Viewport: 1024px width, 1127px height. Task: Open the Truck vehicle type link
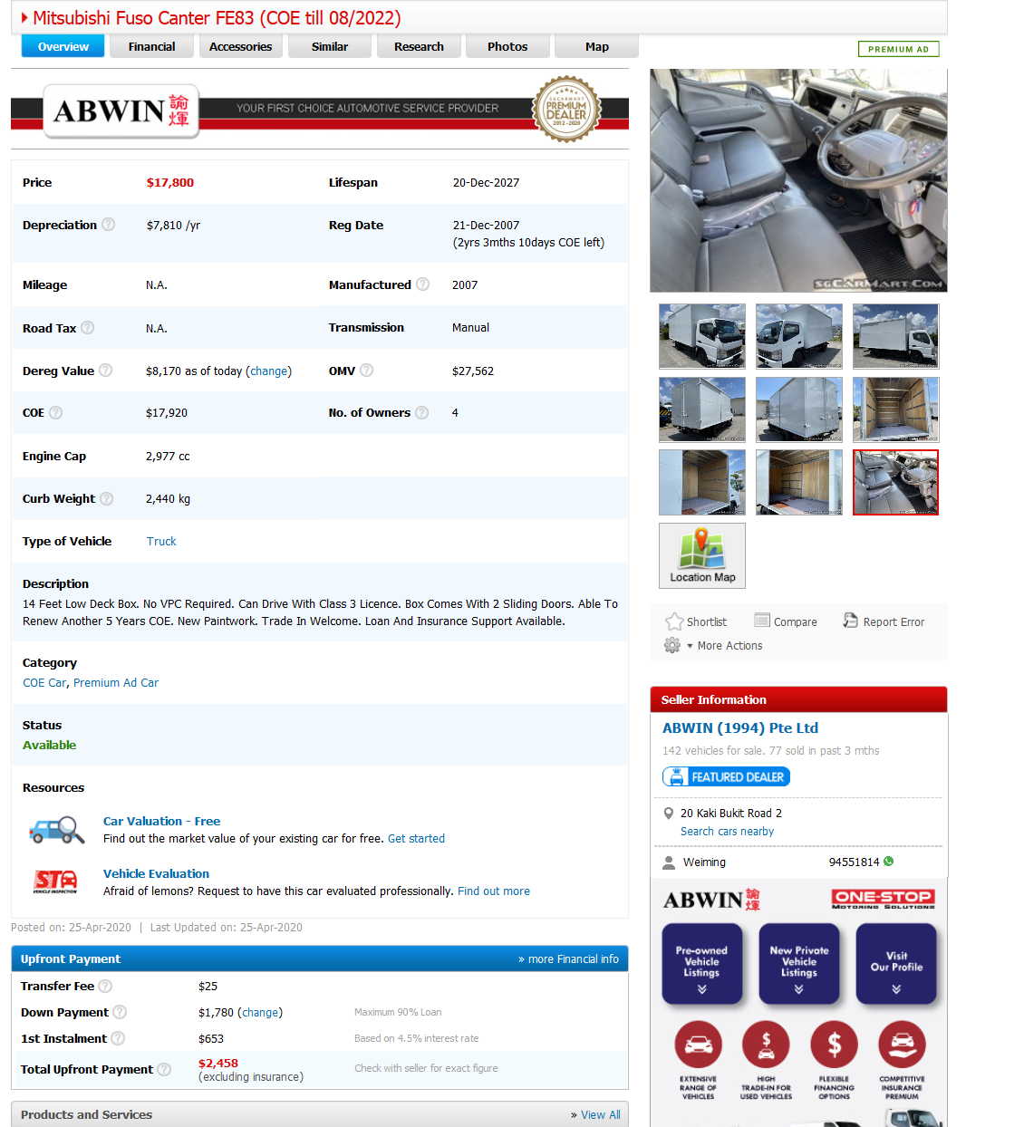(x=161, y=542)
